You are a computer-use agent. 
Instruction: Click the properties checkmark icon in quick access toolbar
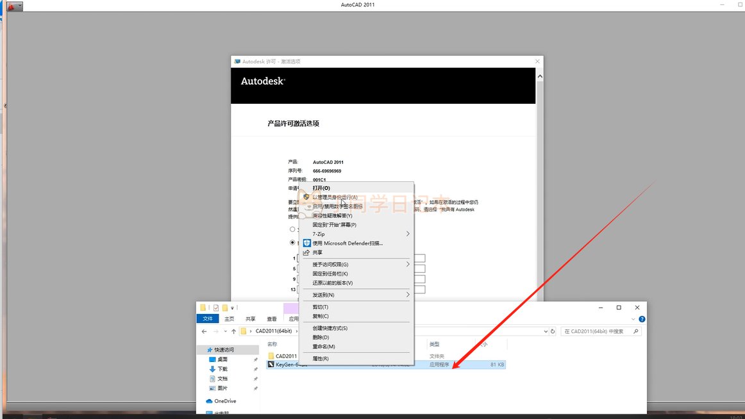point(215,308)
